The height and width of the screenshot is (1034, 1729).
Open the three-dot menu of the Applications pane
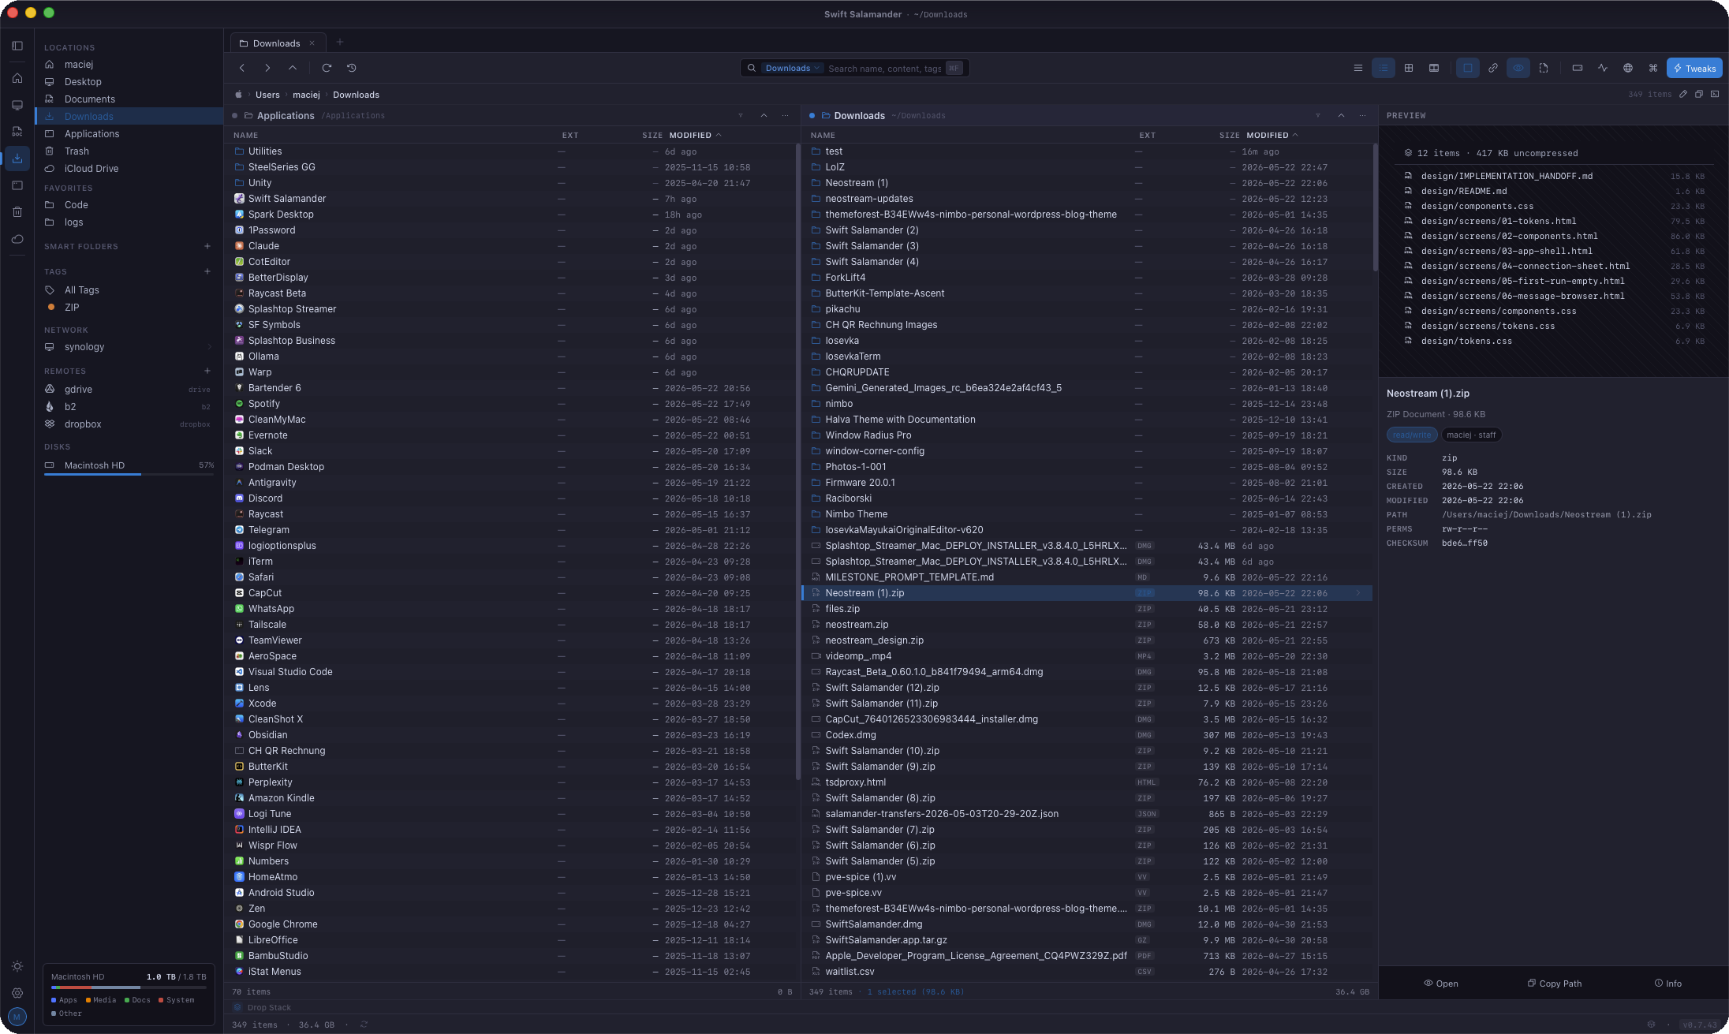click(x=786, y=115)
